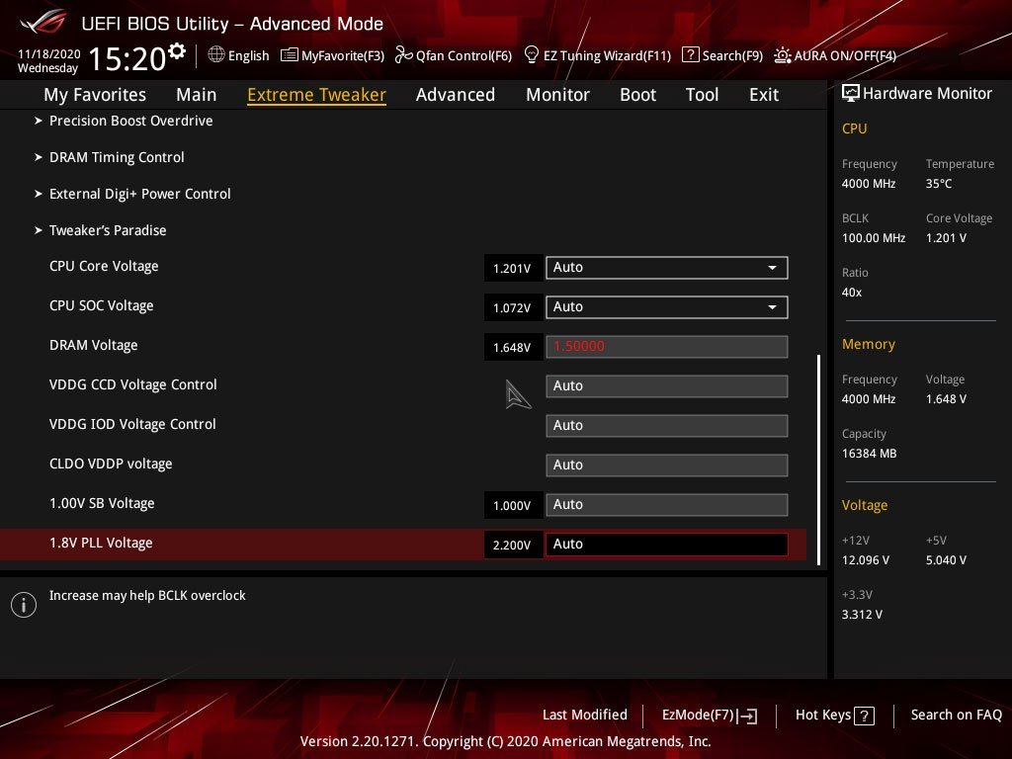This screenshot has width=1012, height=759.
Task: Open Qfan Control(F6) fan icon
Action: 404,55
